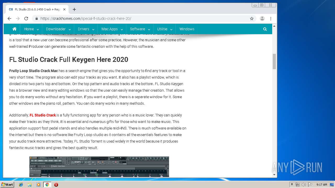Expand the Drivers menu dropdown arrow
Screen dimensions: 335x188
tap(93, 30)
